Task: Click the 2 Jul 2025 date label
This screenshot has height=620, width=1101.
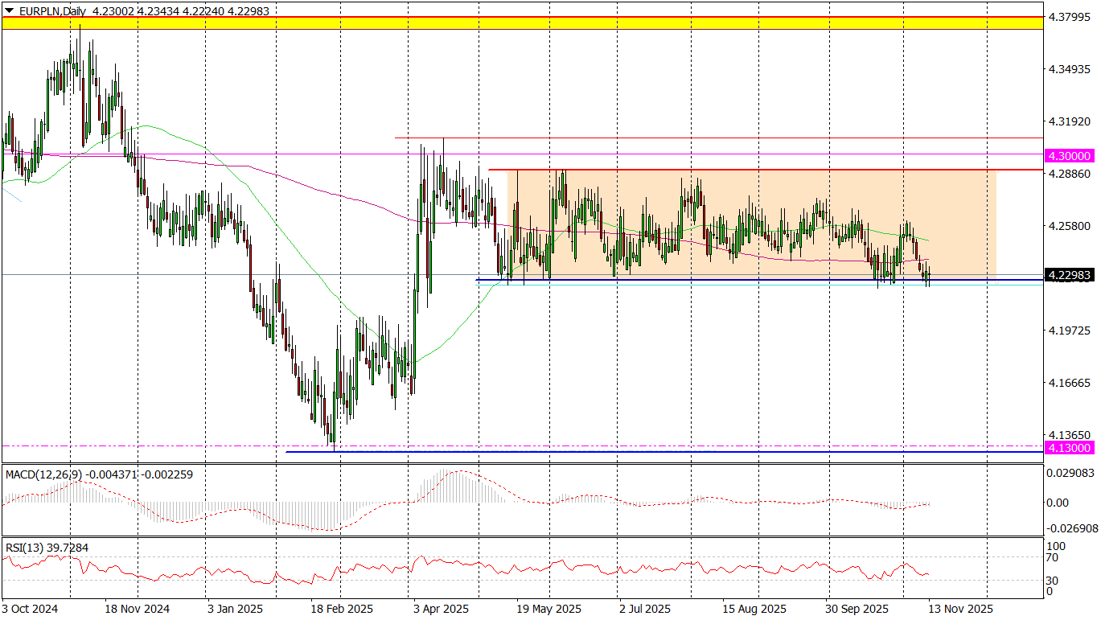Action: 645,610
